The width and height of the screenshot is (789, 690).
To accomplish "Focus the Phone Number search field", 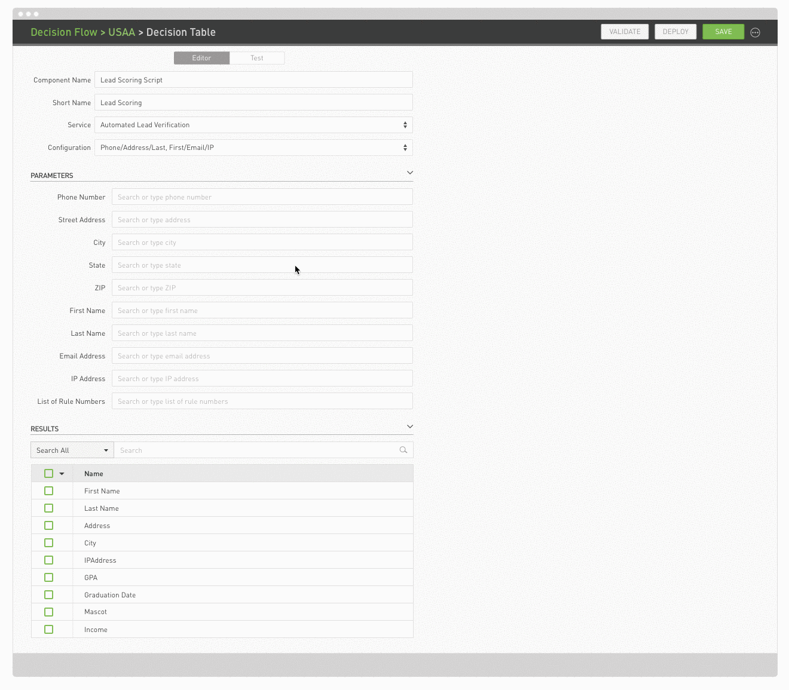I will pos(262,197).
